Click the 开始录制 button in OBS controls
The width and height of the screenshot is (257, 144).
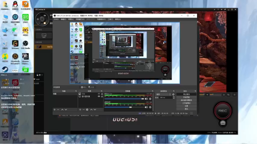coord(186,97)
